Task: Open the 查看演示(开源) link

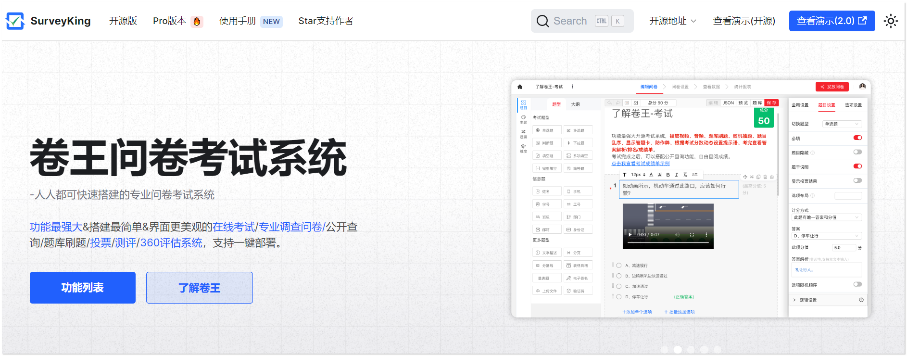Action: pos(744,21)
